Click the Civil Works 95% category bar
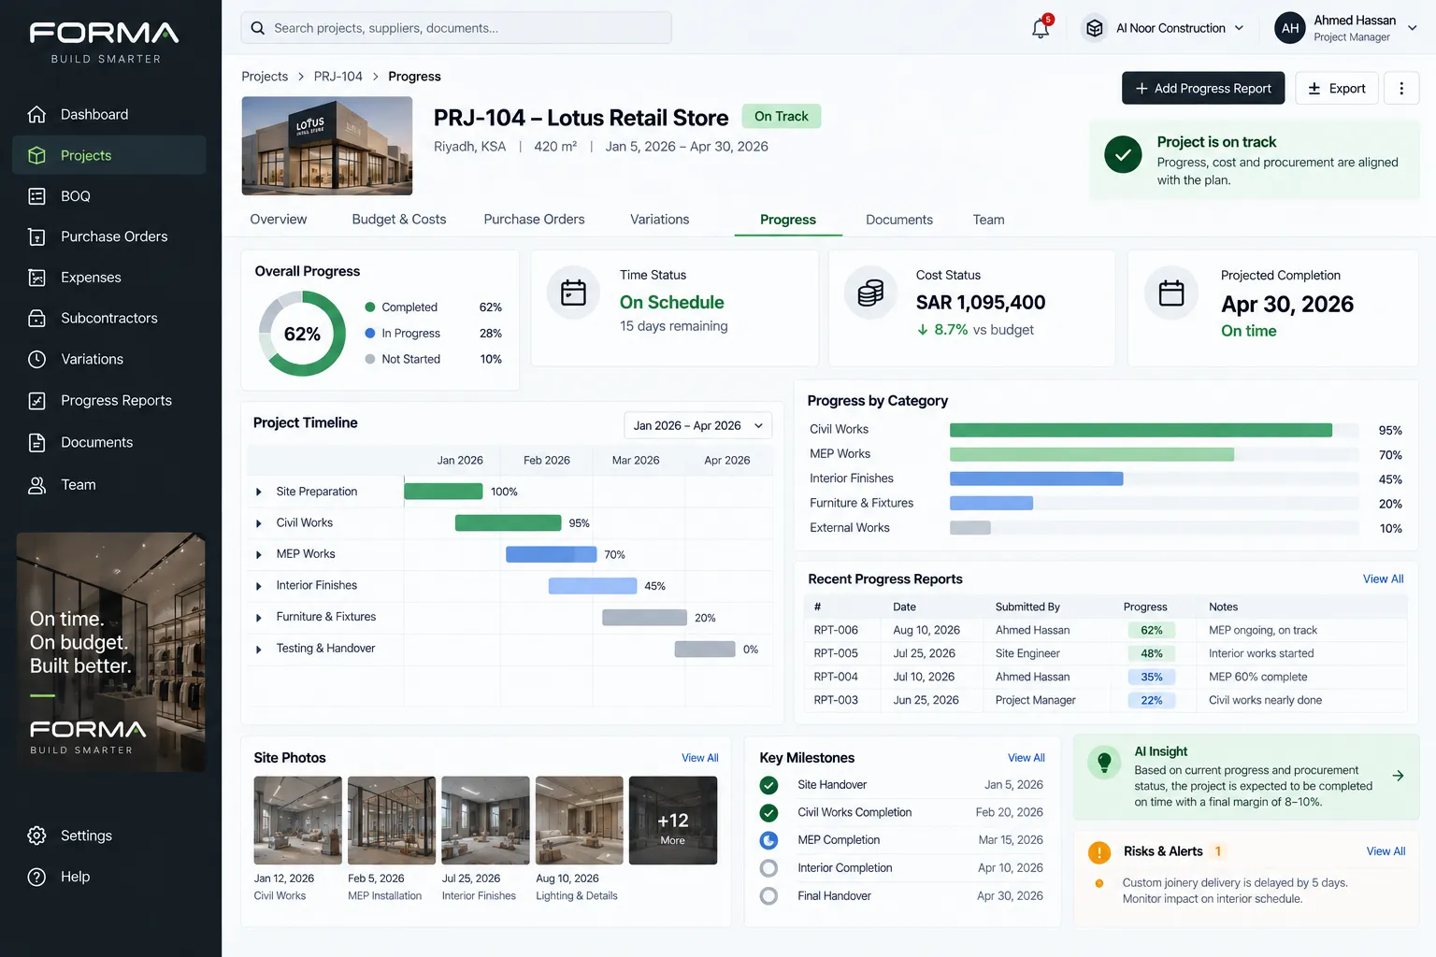The width and height of the screenshot is (1436, 957). [x=1141, y=430]
